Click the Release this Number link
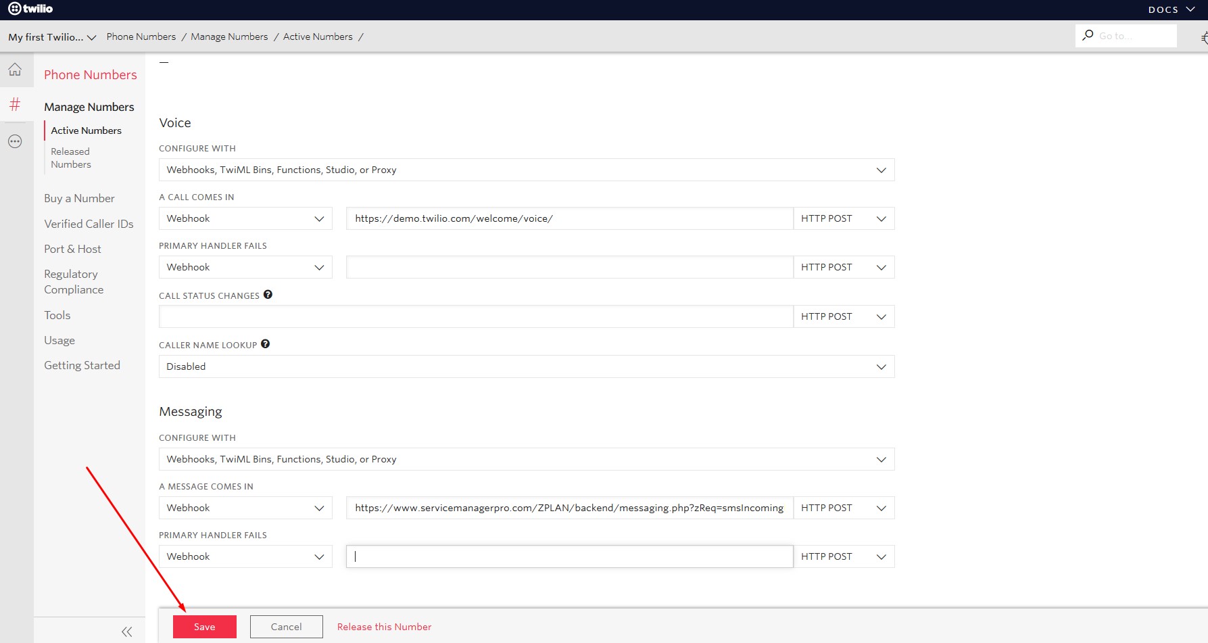The image size is (1208, 643). pyautogui.click(x=384, y=627)
